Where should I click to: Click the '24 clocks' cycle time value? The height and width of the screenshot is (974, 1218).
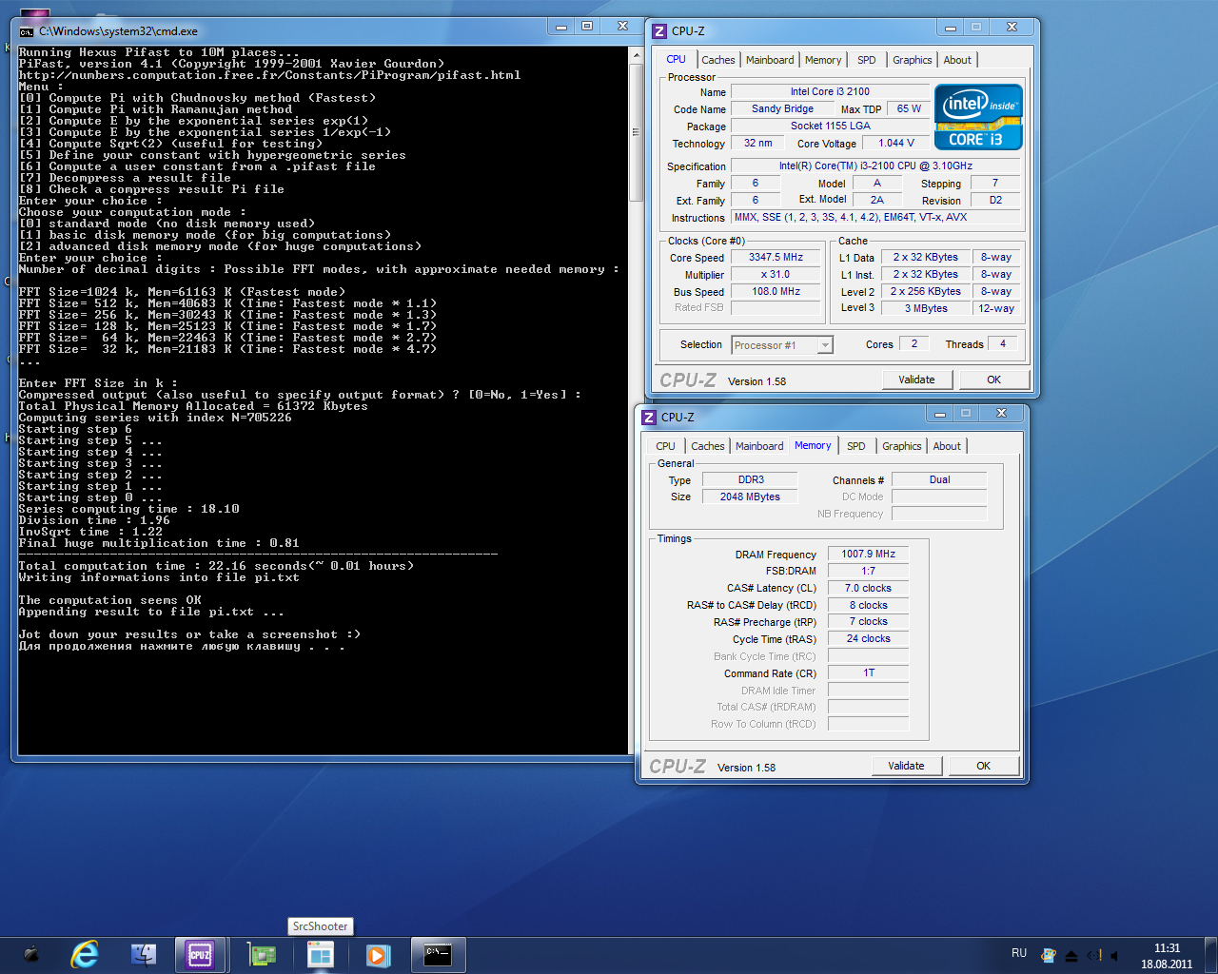(868, 639)
